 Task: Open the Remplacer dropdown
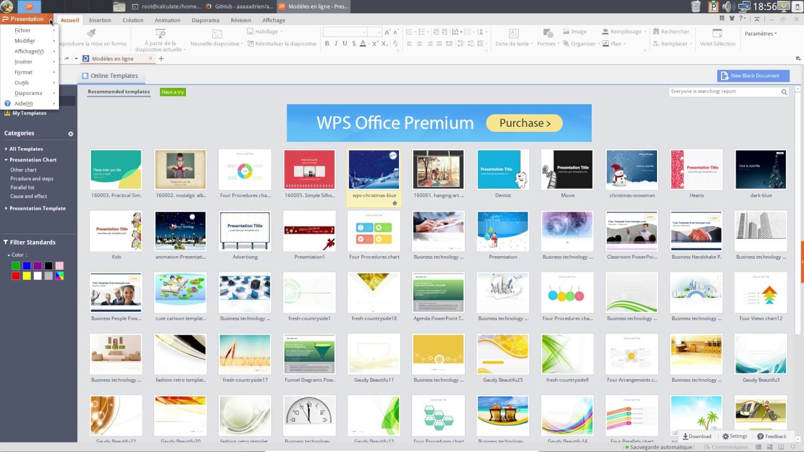673,44
